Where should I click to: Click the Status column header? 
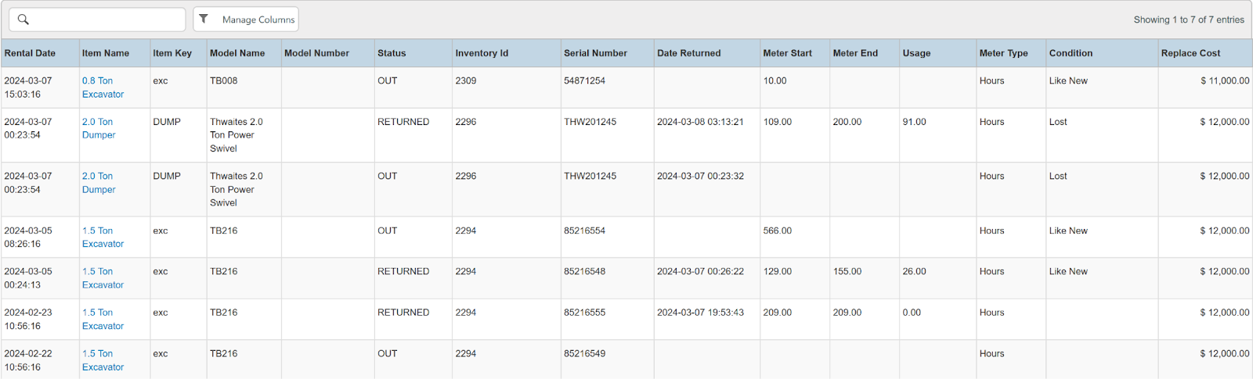tap(392, 53)
